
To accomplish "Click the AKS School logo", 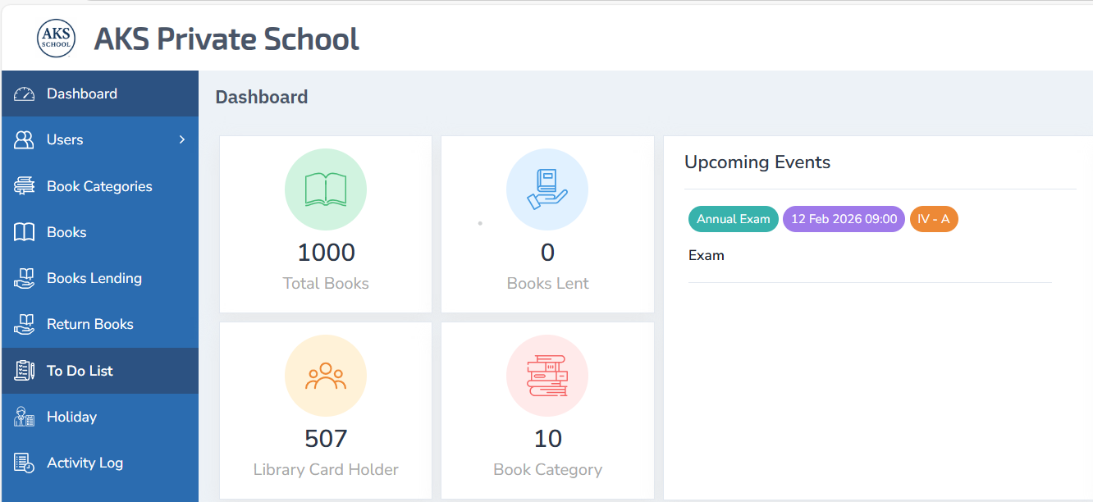I will coord(56,39).
